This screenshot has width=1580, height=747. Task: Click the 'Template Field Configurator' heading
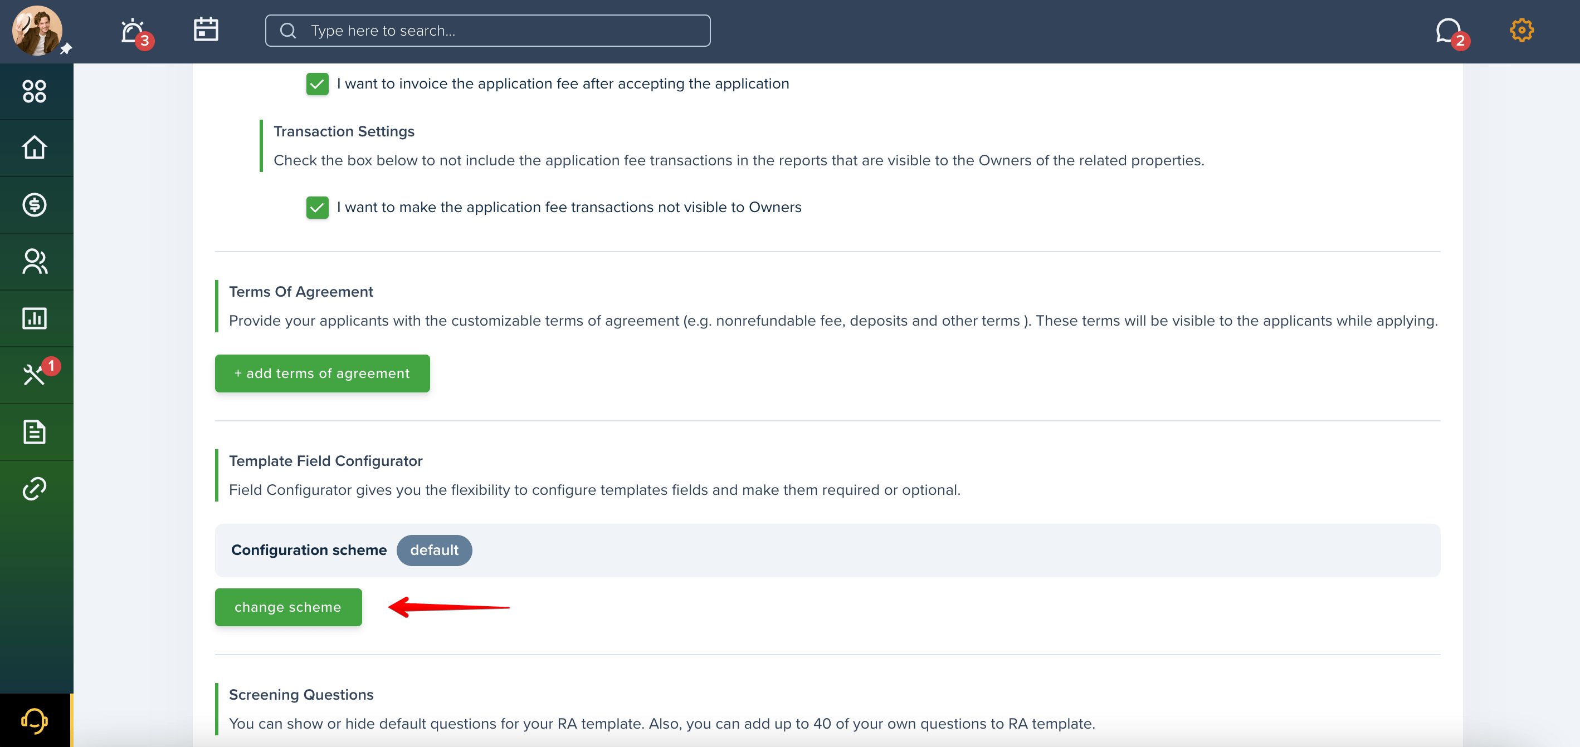[326, 461]
